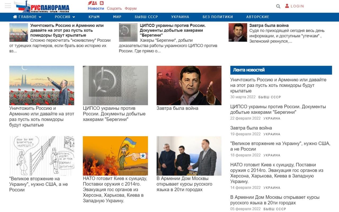Click the home icon beside ГЛАВНОЕ

pos(15,17)
